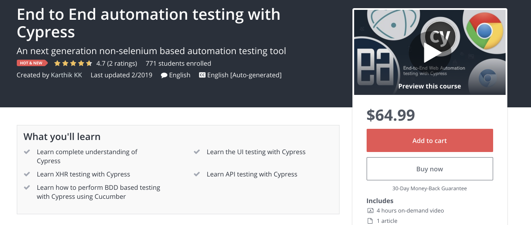Click the on-demand video icon
531x225 pixels.
pos(370,211)
